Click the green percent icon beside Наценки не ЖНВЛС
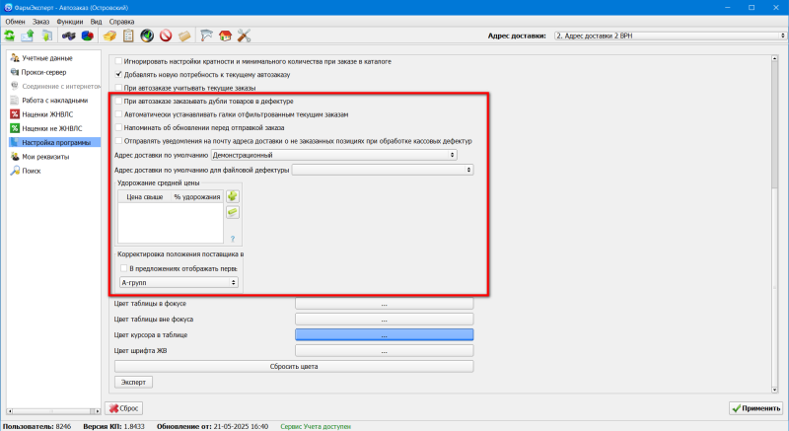 (x=15, y=128)
